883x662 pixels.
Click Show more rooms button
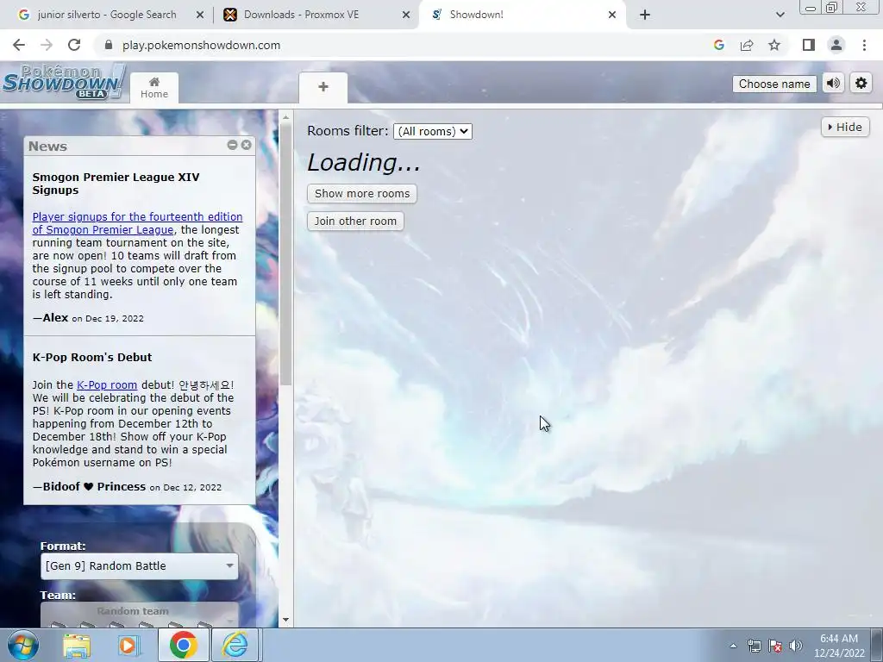(x=362, y=194)
